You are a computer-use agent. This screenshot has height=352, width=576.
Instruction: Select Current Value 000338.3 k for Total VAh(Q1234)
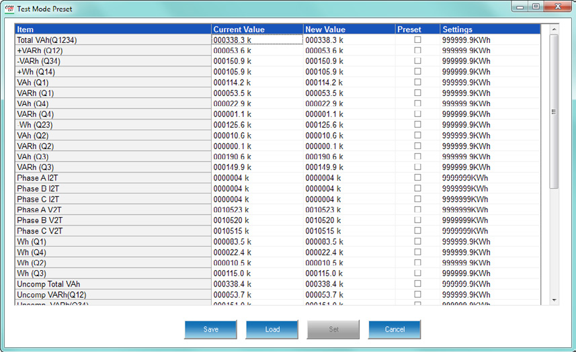[257, 40]
